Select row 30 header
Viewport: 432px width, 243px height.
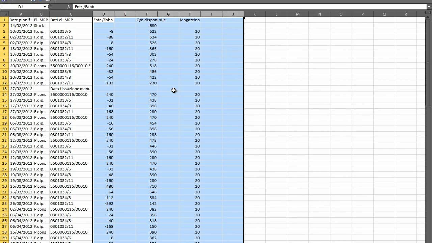point(4,186)
